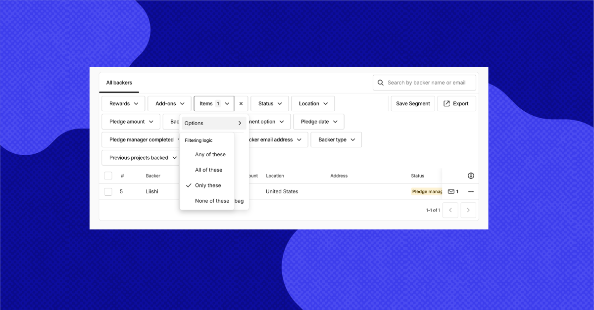The image size is (594, 310).
Task: Click the # column header
Action: click(122, 176)
